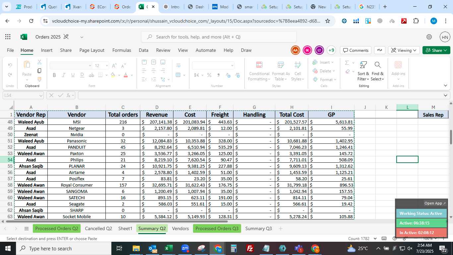Click the HN account avatar

(445, 37)
